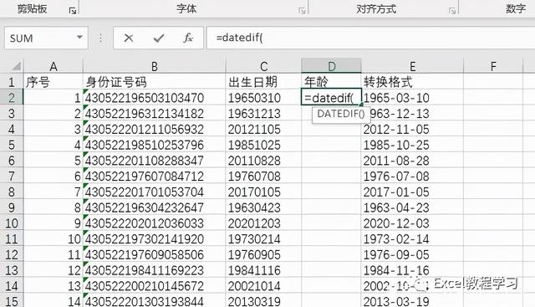This screenshot has height=307, width=535.
Task: Click the 出生日期 header cell
Action: 263,82
